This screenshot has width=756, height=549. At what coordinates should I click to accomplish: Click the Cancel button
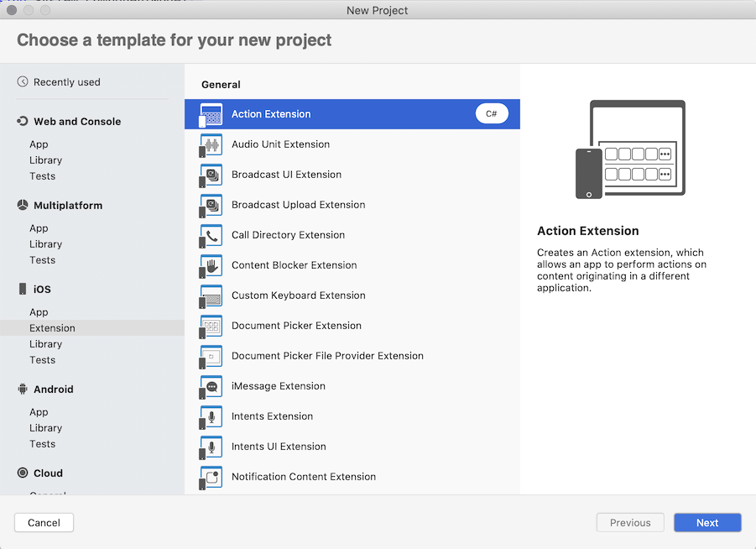(x=44, y=522)
